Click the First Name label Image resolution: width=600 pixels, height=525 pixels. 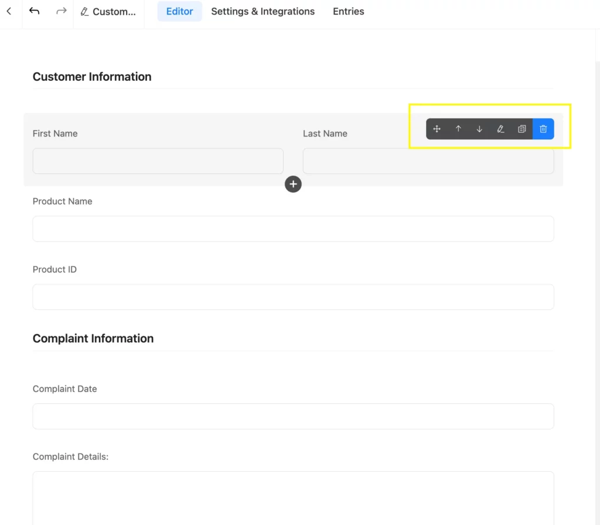[x=55, y=134]
